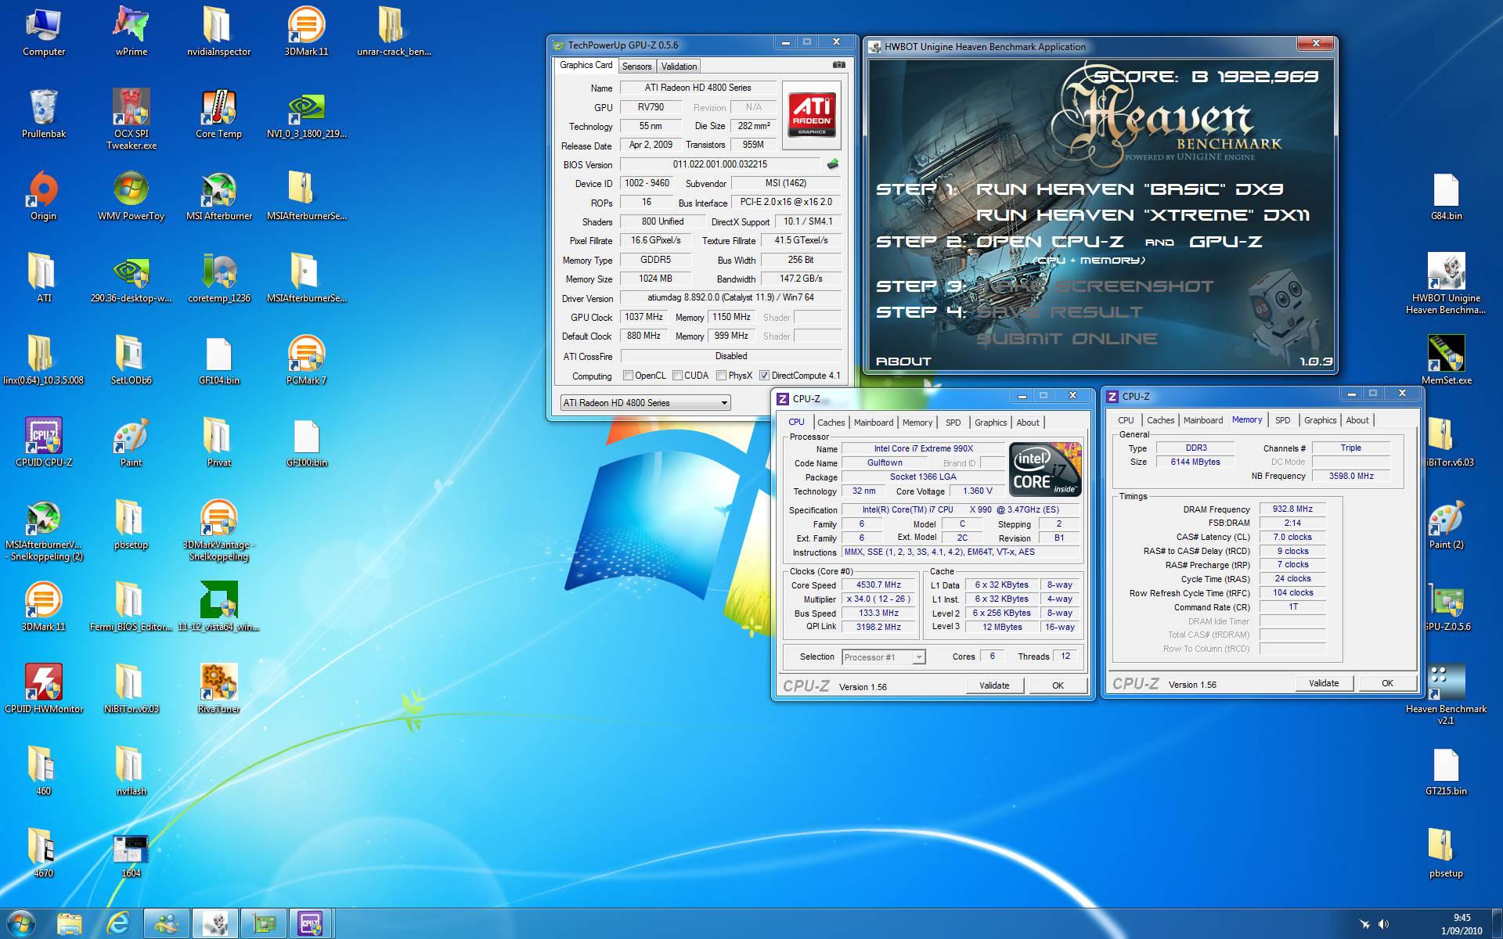Screen dimensions: 1503x939
Task: Click ABOUT in the Heaven benchmark app
Action: coord(903,362)
